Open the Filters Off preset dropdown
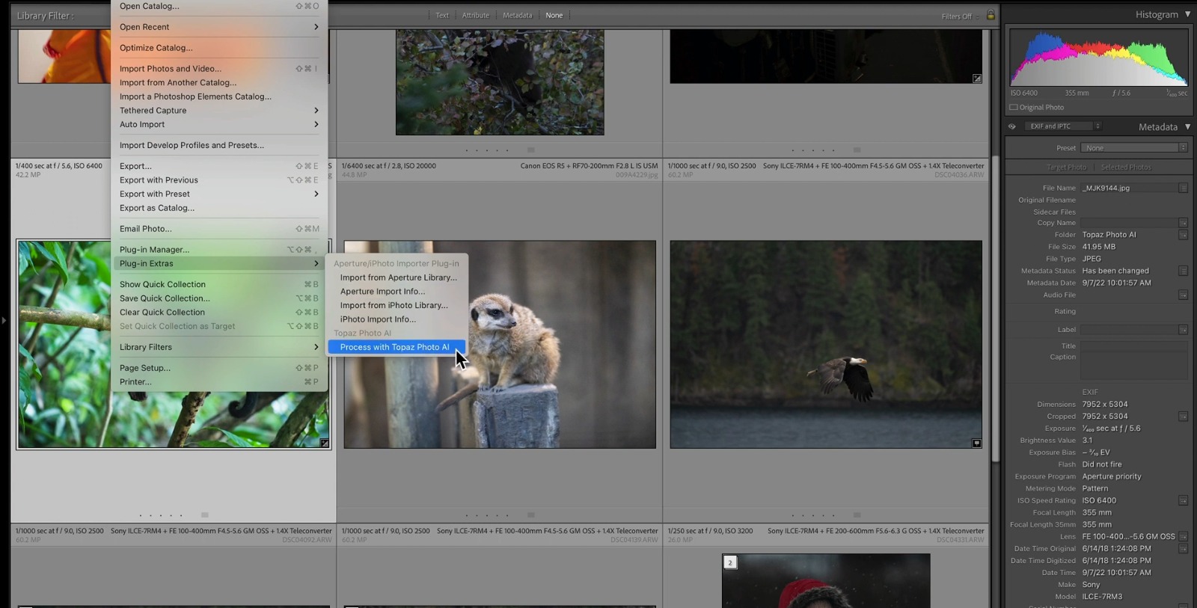 click(960, 16)
